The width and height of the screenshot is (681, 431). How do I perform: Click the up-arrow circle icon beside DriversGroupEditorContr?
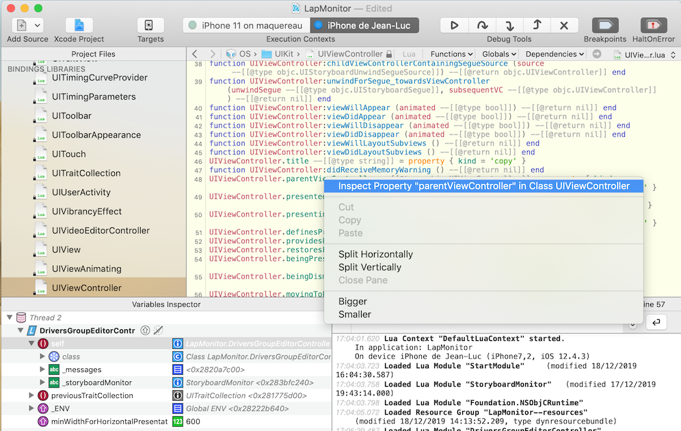click(145, 331)
